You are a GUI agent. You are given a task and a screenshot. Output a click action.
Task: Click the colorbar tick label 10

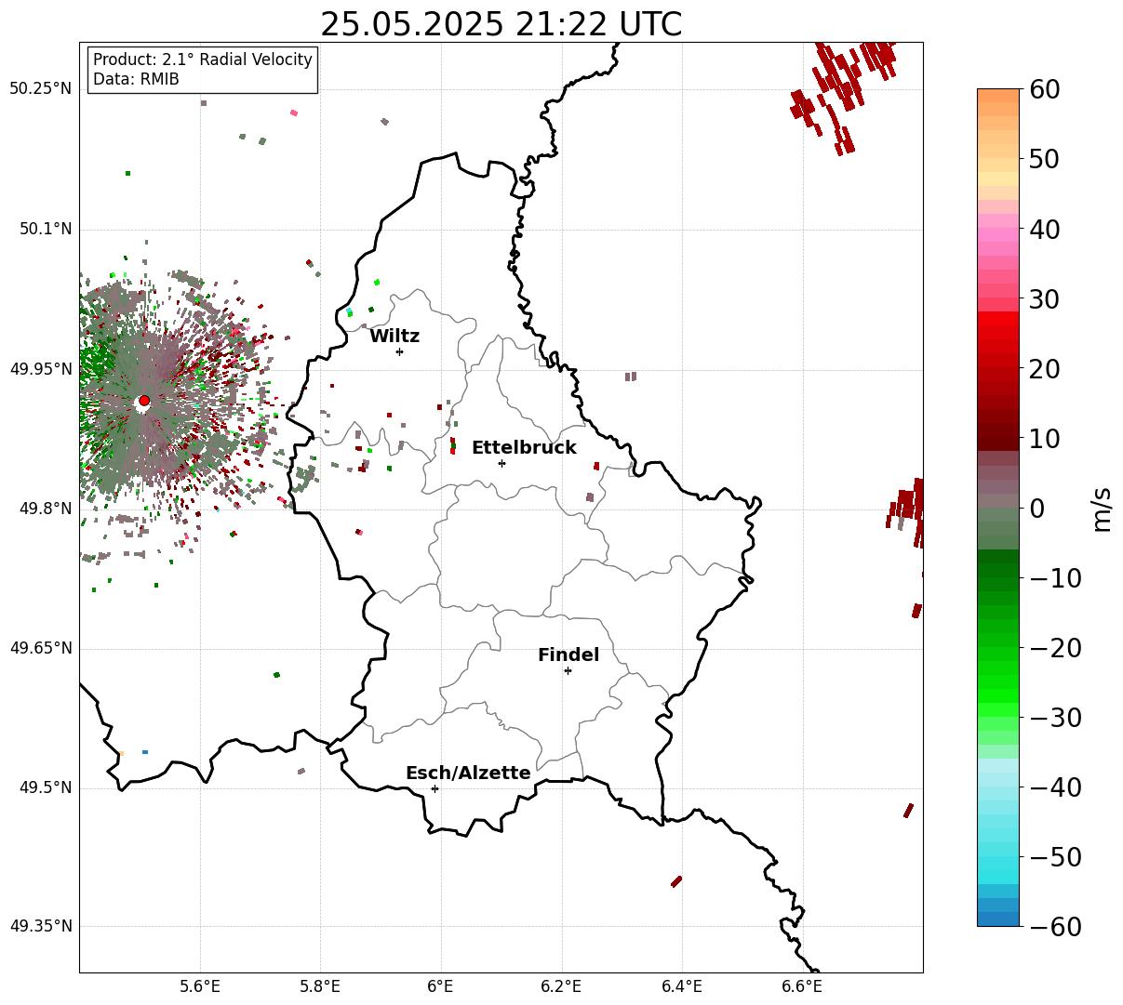pyautogui.click(x=1044, y=439)
